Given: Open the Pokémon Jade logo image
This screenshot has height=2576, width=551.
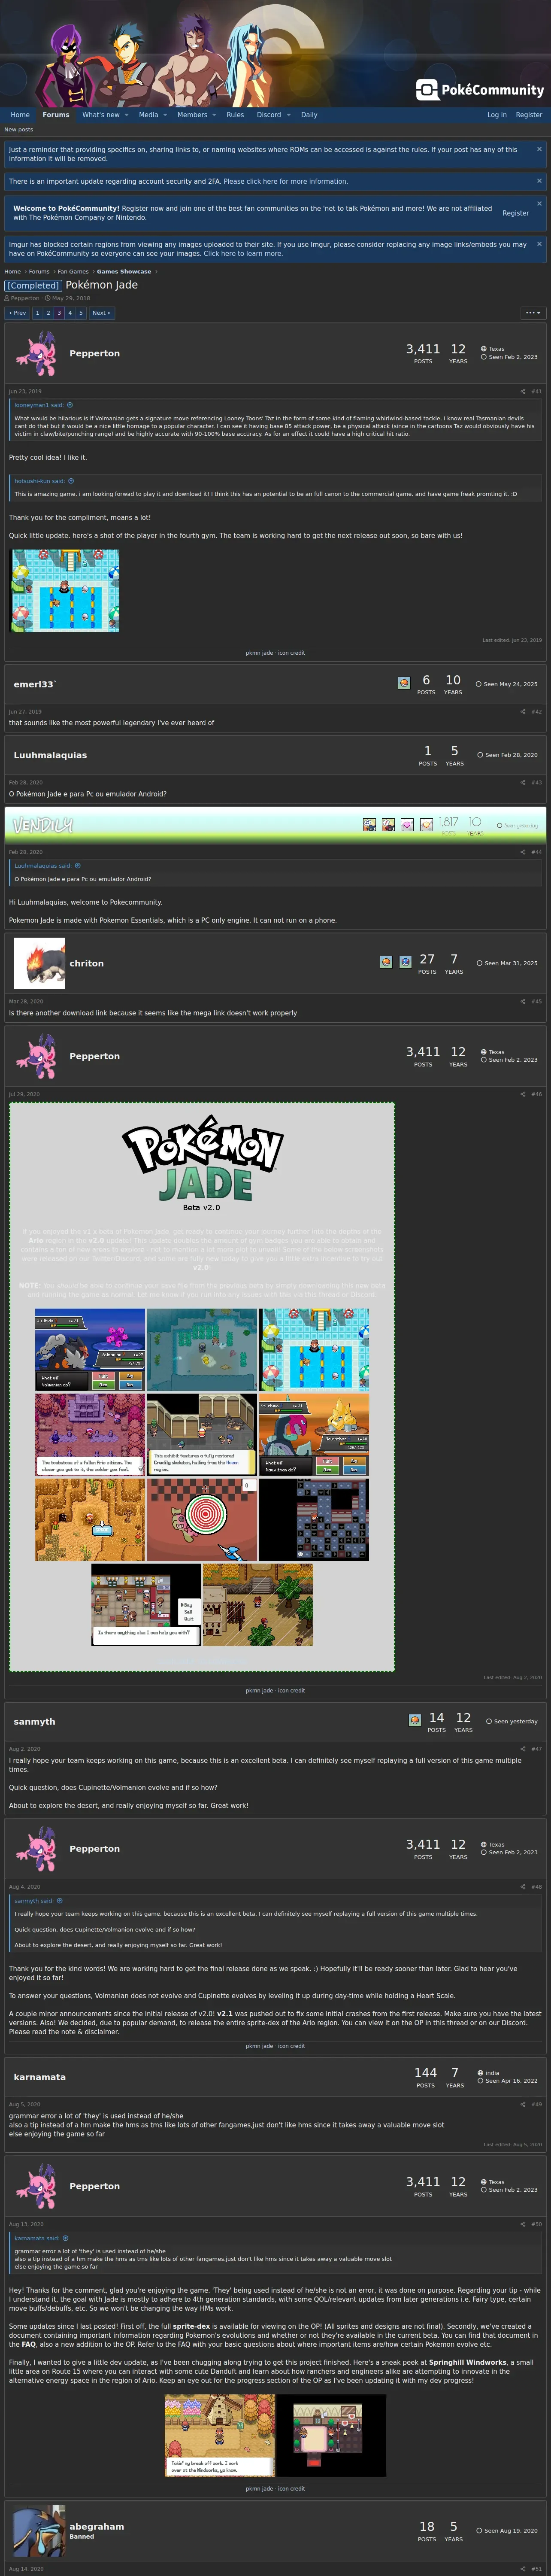Looking at the screenshot, I should pyautogui.click(x=203, y=1162).
